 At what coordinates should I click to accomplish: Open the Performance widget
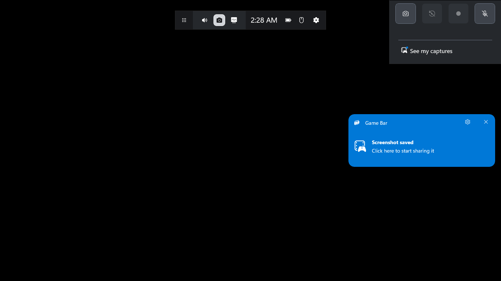tap(234, 20)
